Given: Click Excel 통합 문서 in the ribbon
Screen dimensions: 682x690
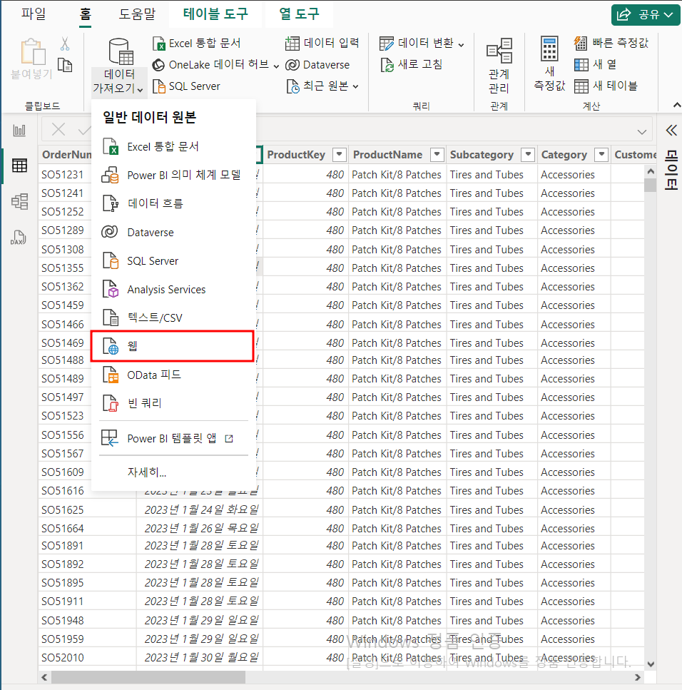Looking at the screenshot, I should pyautogui.click(x=197, y=43).
